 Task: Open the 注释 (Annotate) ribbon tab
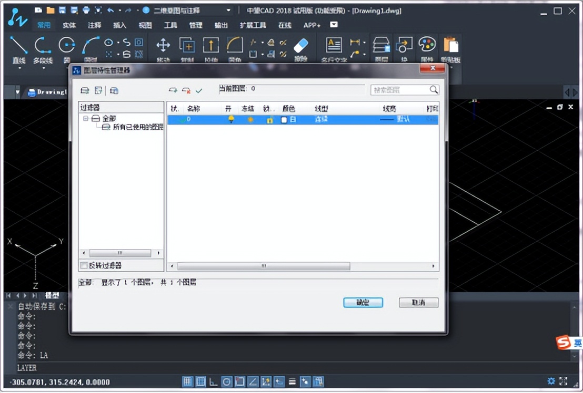[x=95, y=25]
